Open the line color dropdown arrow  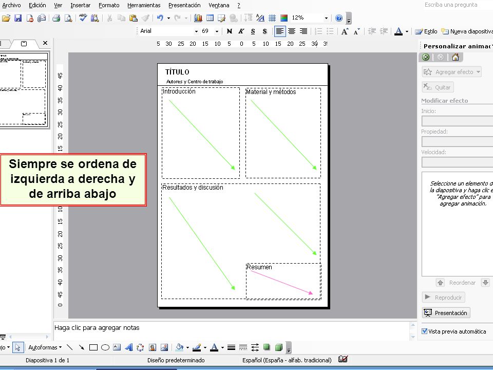pyautogui.click(x=205, y=348)
